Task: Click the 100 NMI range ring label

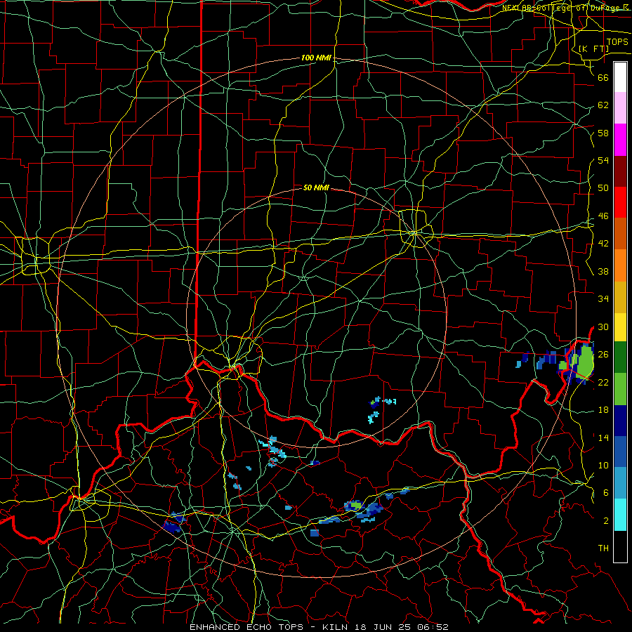Action: coord(316,58)
